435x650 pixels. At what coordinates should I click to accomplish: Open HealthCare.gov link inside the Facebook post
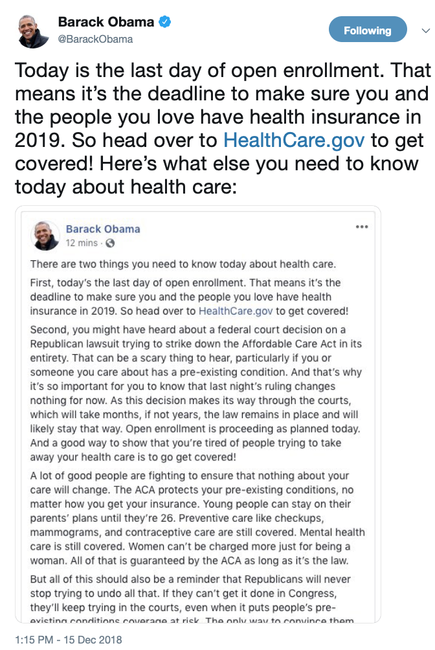coord(237,311)
